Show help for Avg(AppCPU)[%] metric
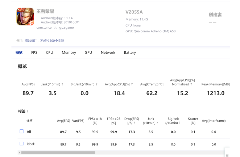Screen dimensions: 240x157 (x=132, y=84)
